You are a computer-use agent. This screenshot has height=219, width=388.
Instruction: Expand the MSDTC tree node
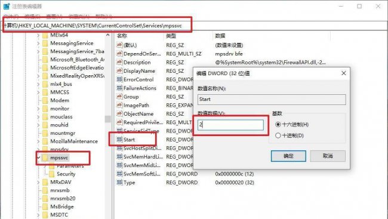pos(38,215)
